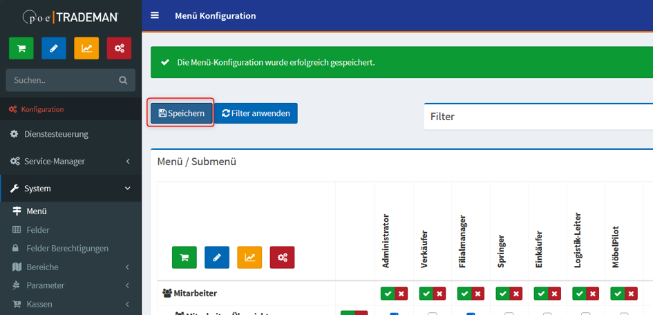Deny Mitarbeiter for Einkäufer with red X
653x315 pixels.
click(554, 294)
